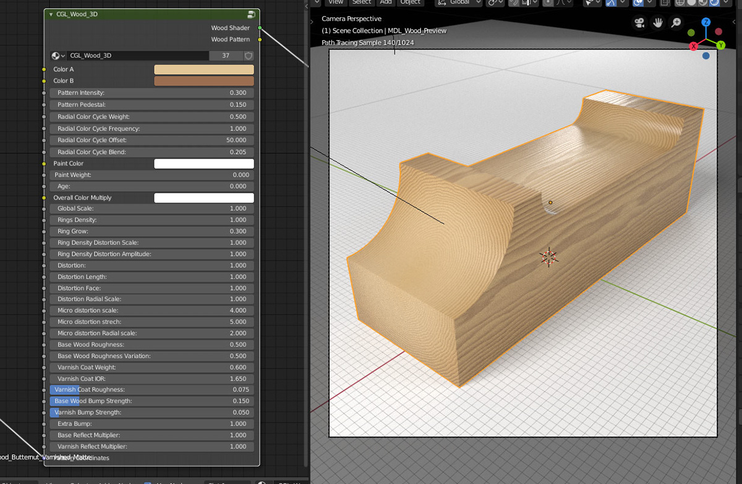
Task: Open the Color A swatch
Action: point(204,70)
